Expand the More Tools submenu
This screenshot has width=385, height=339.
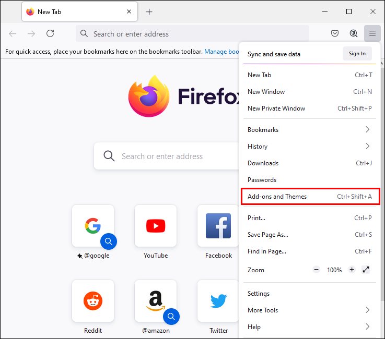[x=310, y=310]
